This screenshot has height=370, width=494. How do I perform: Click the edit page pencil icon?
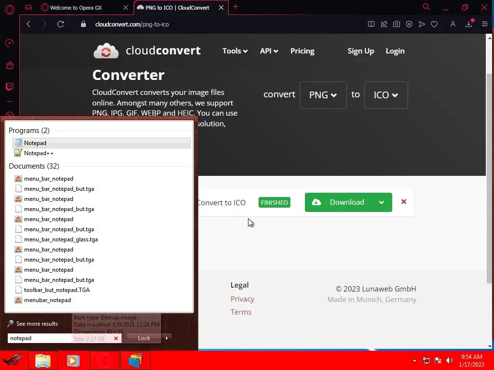pyautogui.click(x=384, y=24)
